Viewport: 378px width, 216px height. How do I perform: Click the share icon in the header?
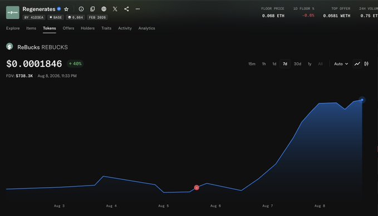(x=126, y=9)
